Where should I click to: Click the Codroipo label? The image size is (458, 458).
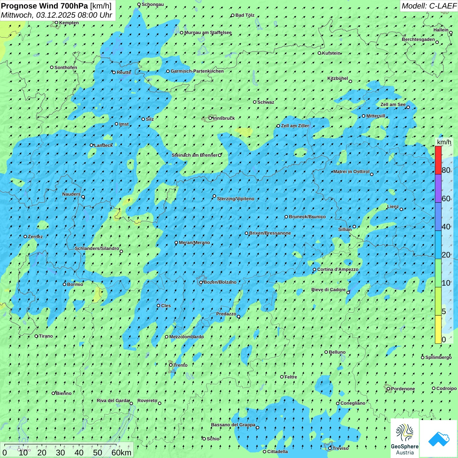[447, 388]
